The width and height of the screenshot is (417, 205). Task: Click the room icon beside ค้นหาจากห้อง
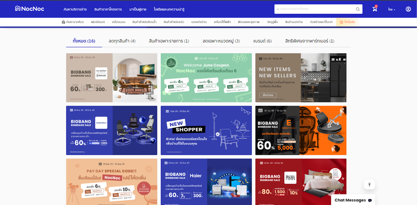coord(63,22)
